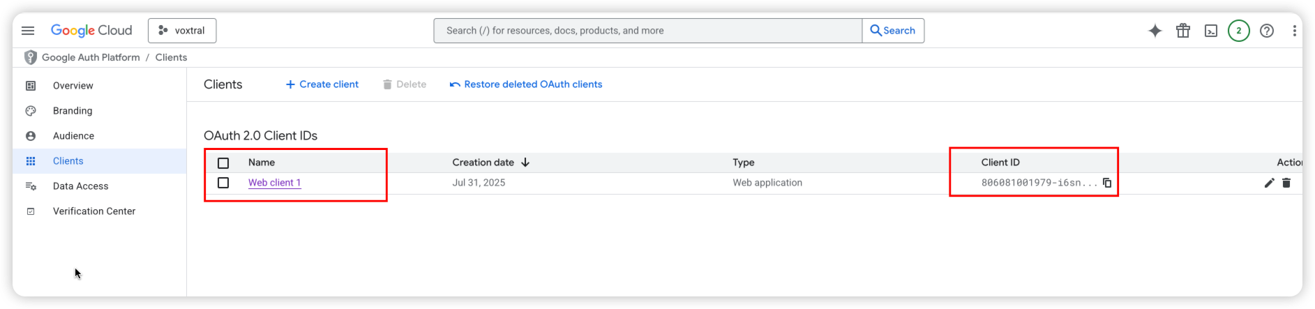
Task: Click the Gemini AI sparkle icon
Action: pyautogui.click(x=1155, y=31)
